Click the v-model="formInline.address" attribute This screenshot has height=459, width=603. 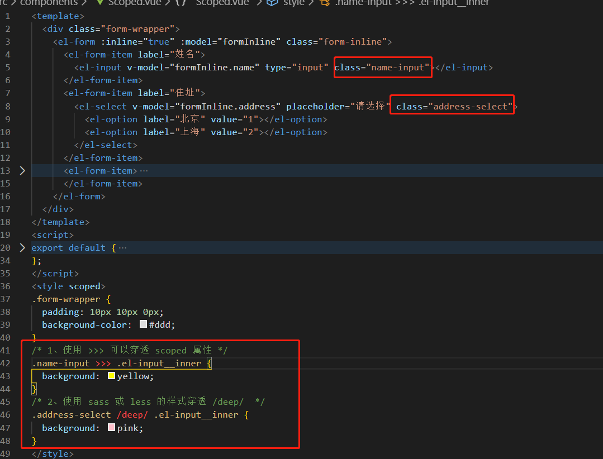(207, 107)
